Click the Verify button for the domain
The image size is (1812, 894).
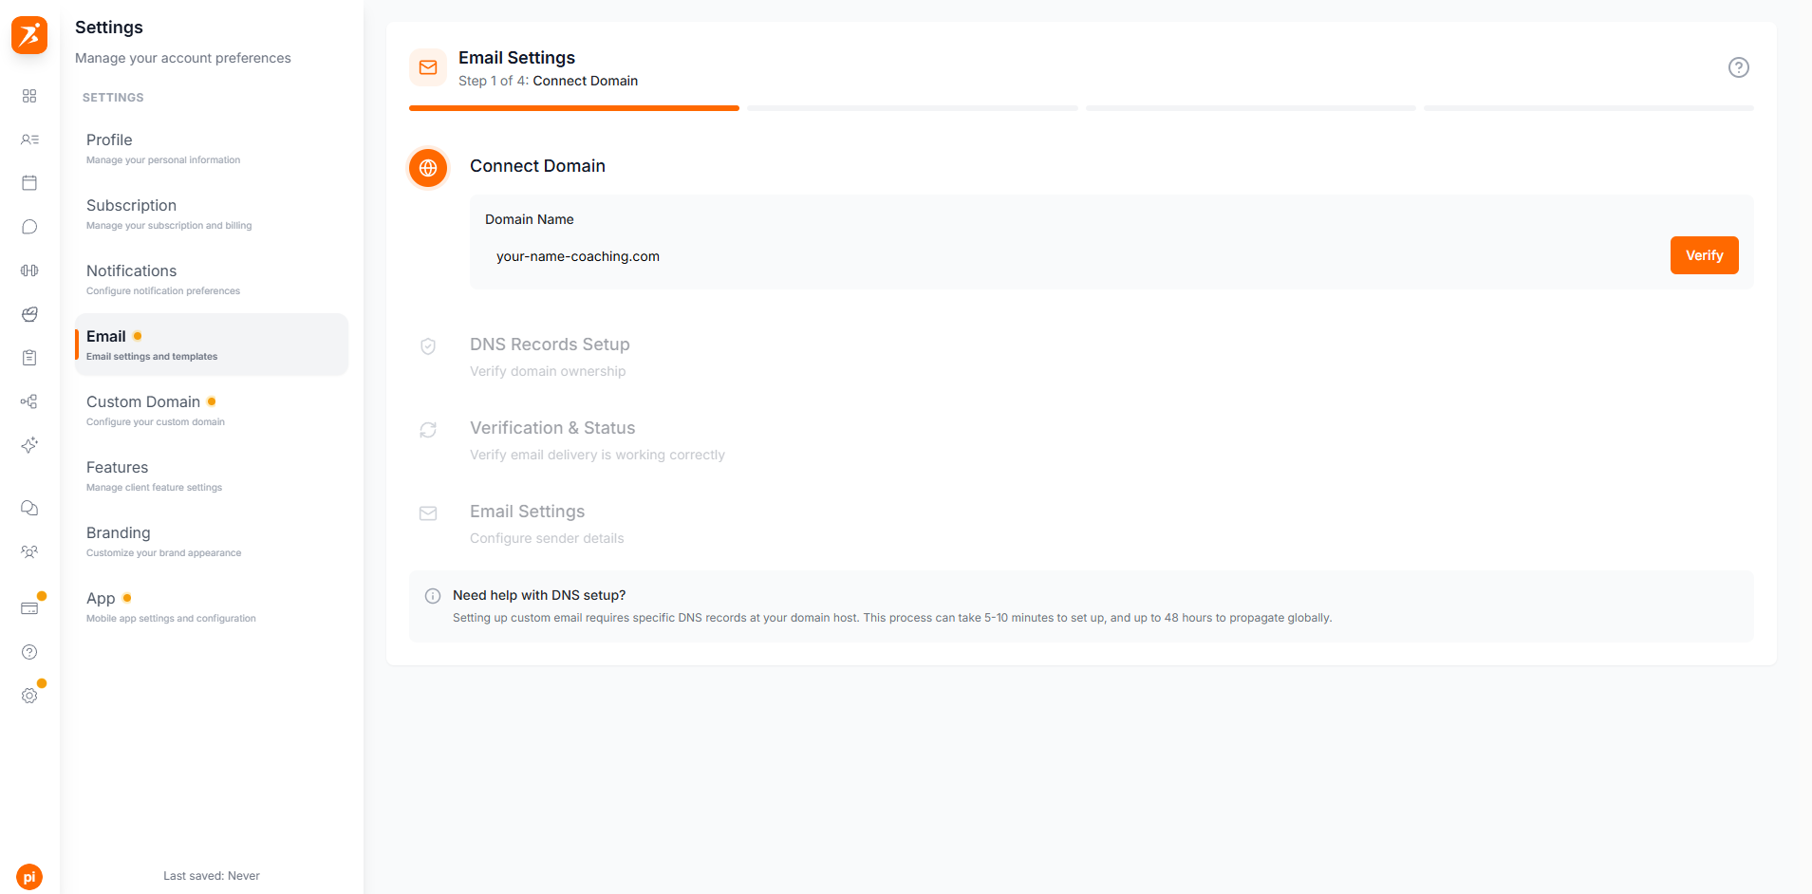1704,255
